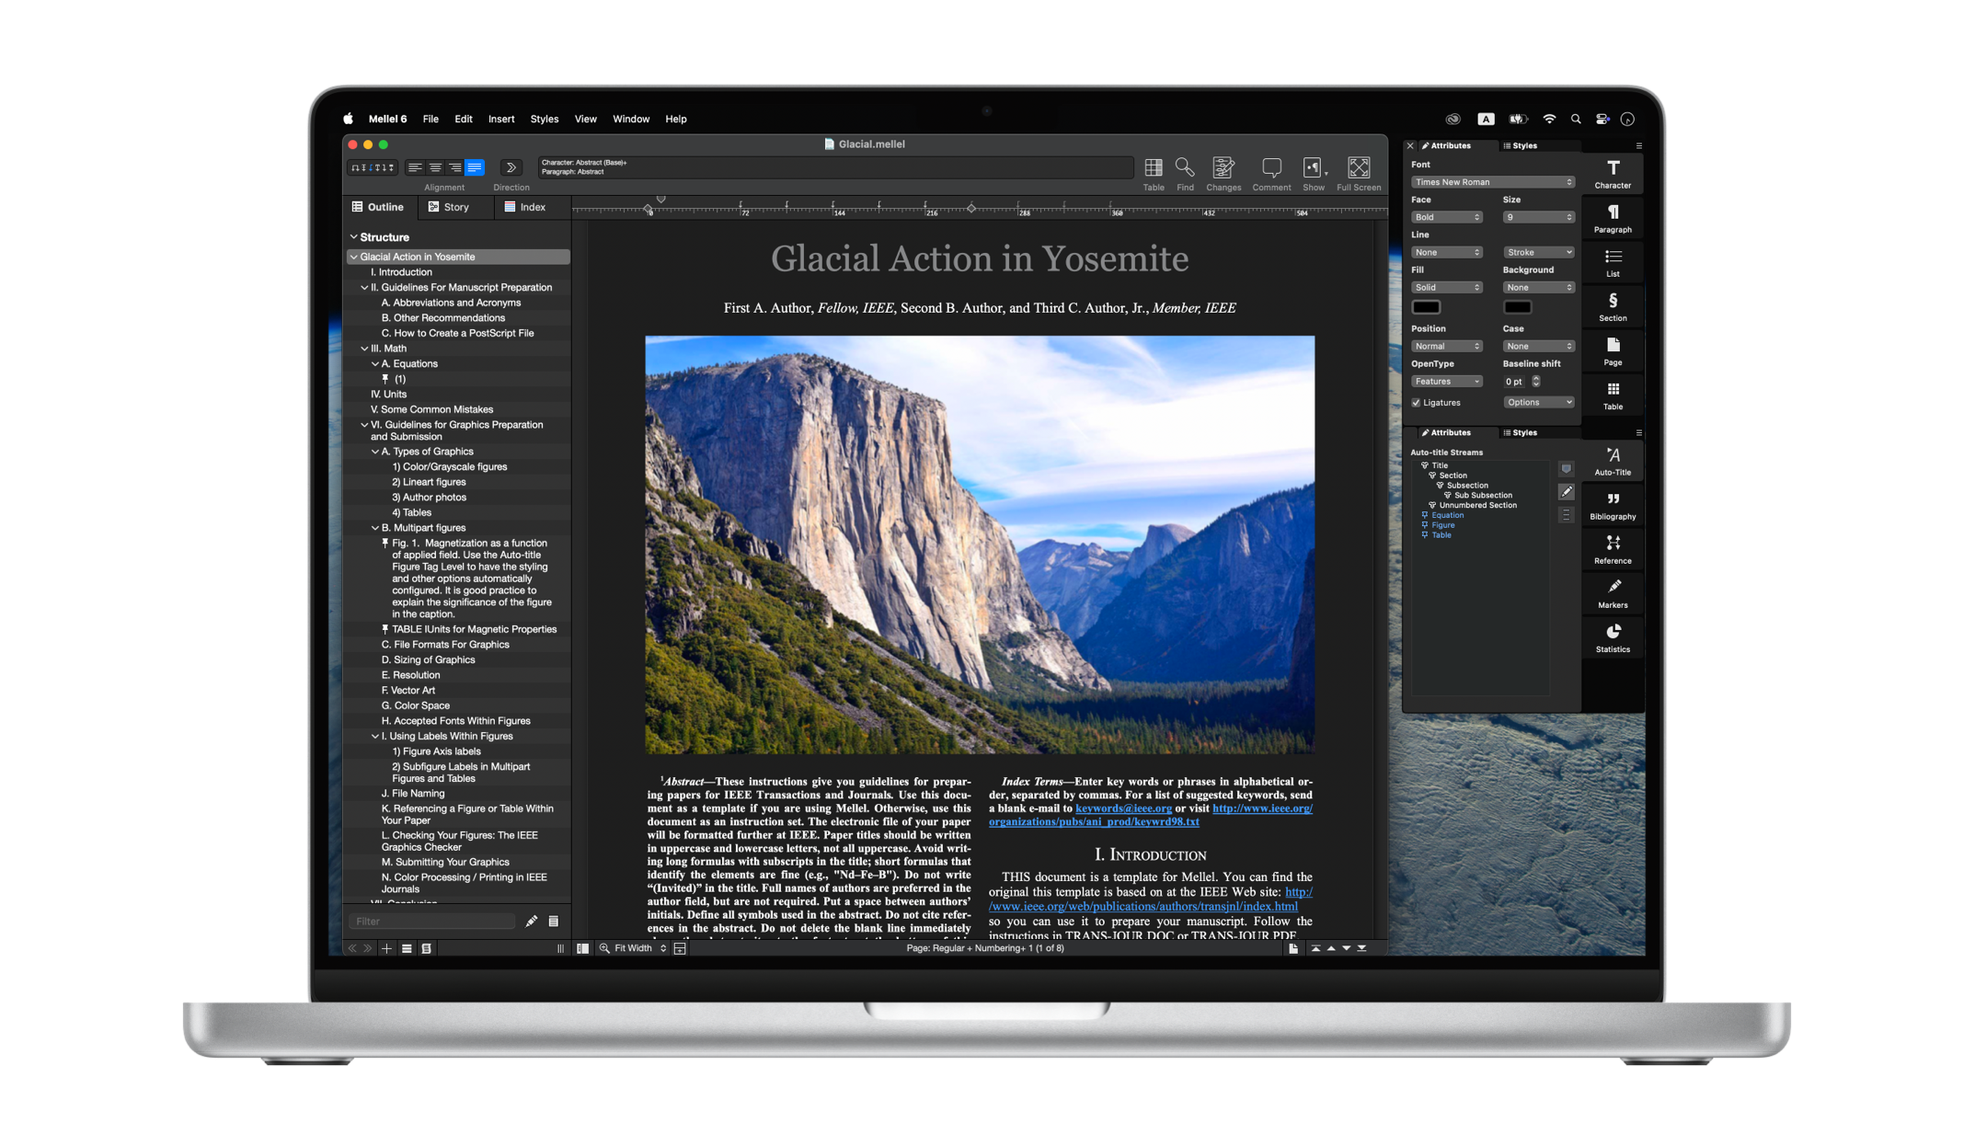
Task: Select I. Introduction in outline
Action: coord(401,272)
